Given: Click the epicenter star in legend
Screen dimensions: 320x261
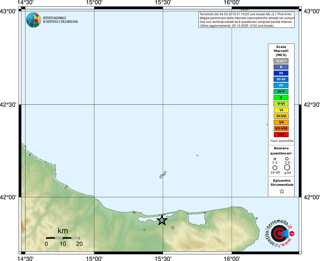Looking at the screenshot, I should tap(282, 191).
